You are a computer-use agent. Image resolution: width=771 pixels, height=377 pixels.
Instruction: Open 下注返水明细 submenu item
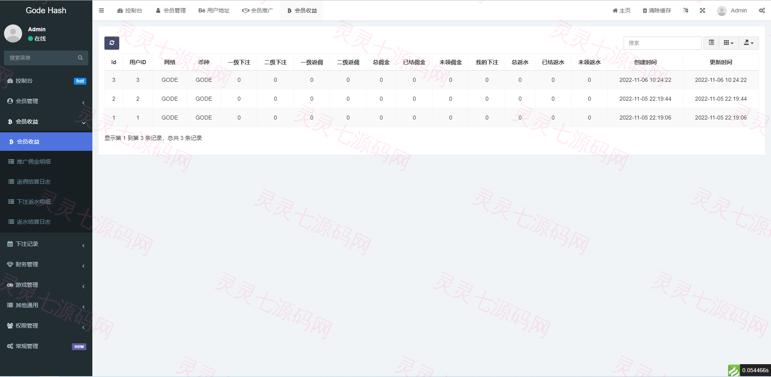click(46, 202)
